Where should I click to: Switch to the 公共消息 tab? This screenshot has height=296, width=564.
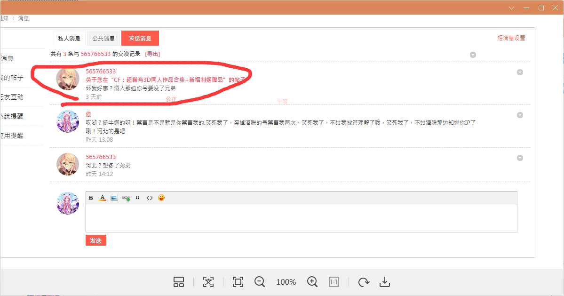tap(103, 38)
